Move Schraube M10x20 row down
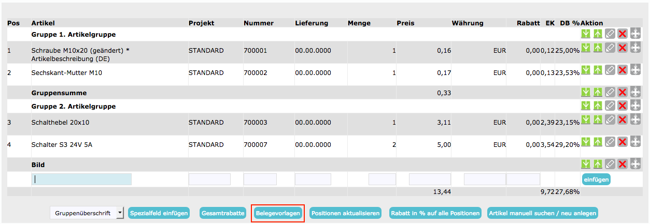 [586, 48]
